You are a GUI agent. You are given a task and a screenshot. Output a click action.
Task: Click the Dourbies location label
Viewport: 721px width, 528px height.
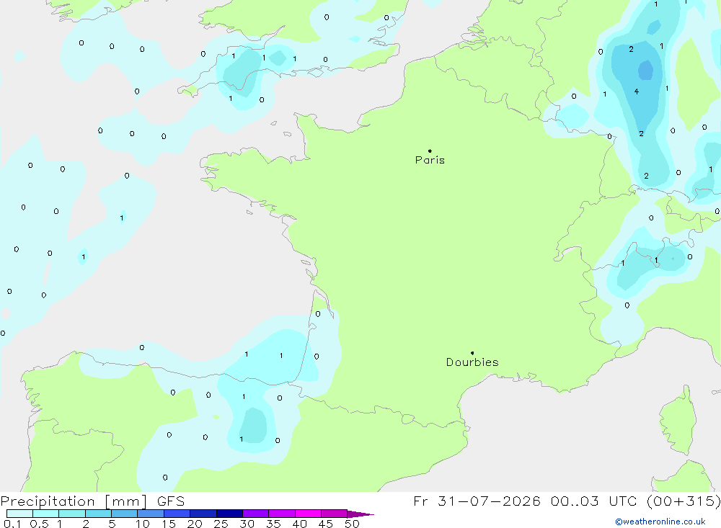(x=472, y=362)
